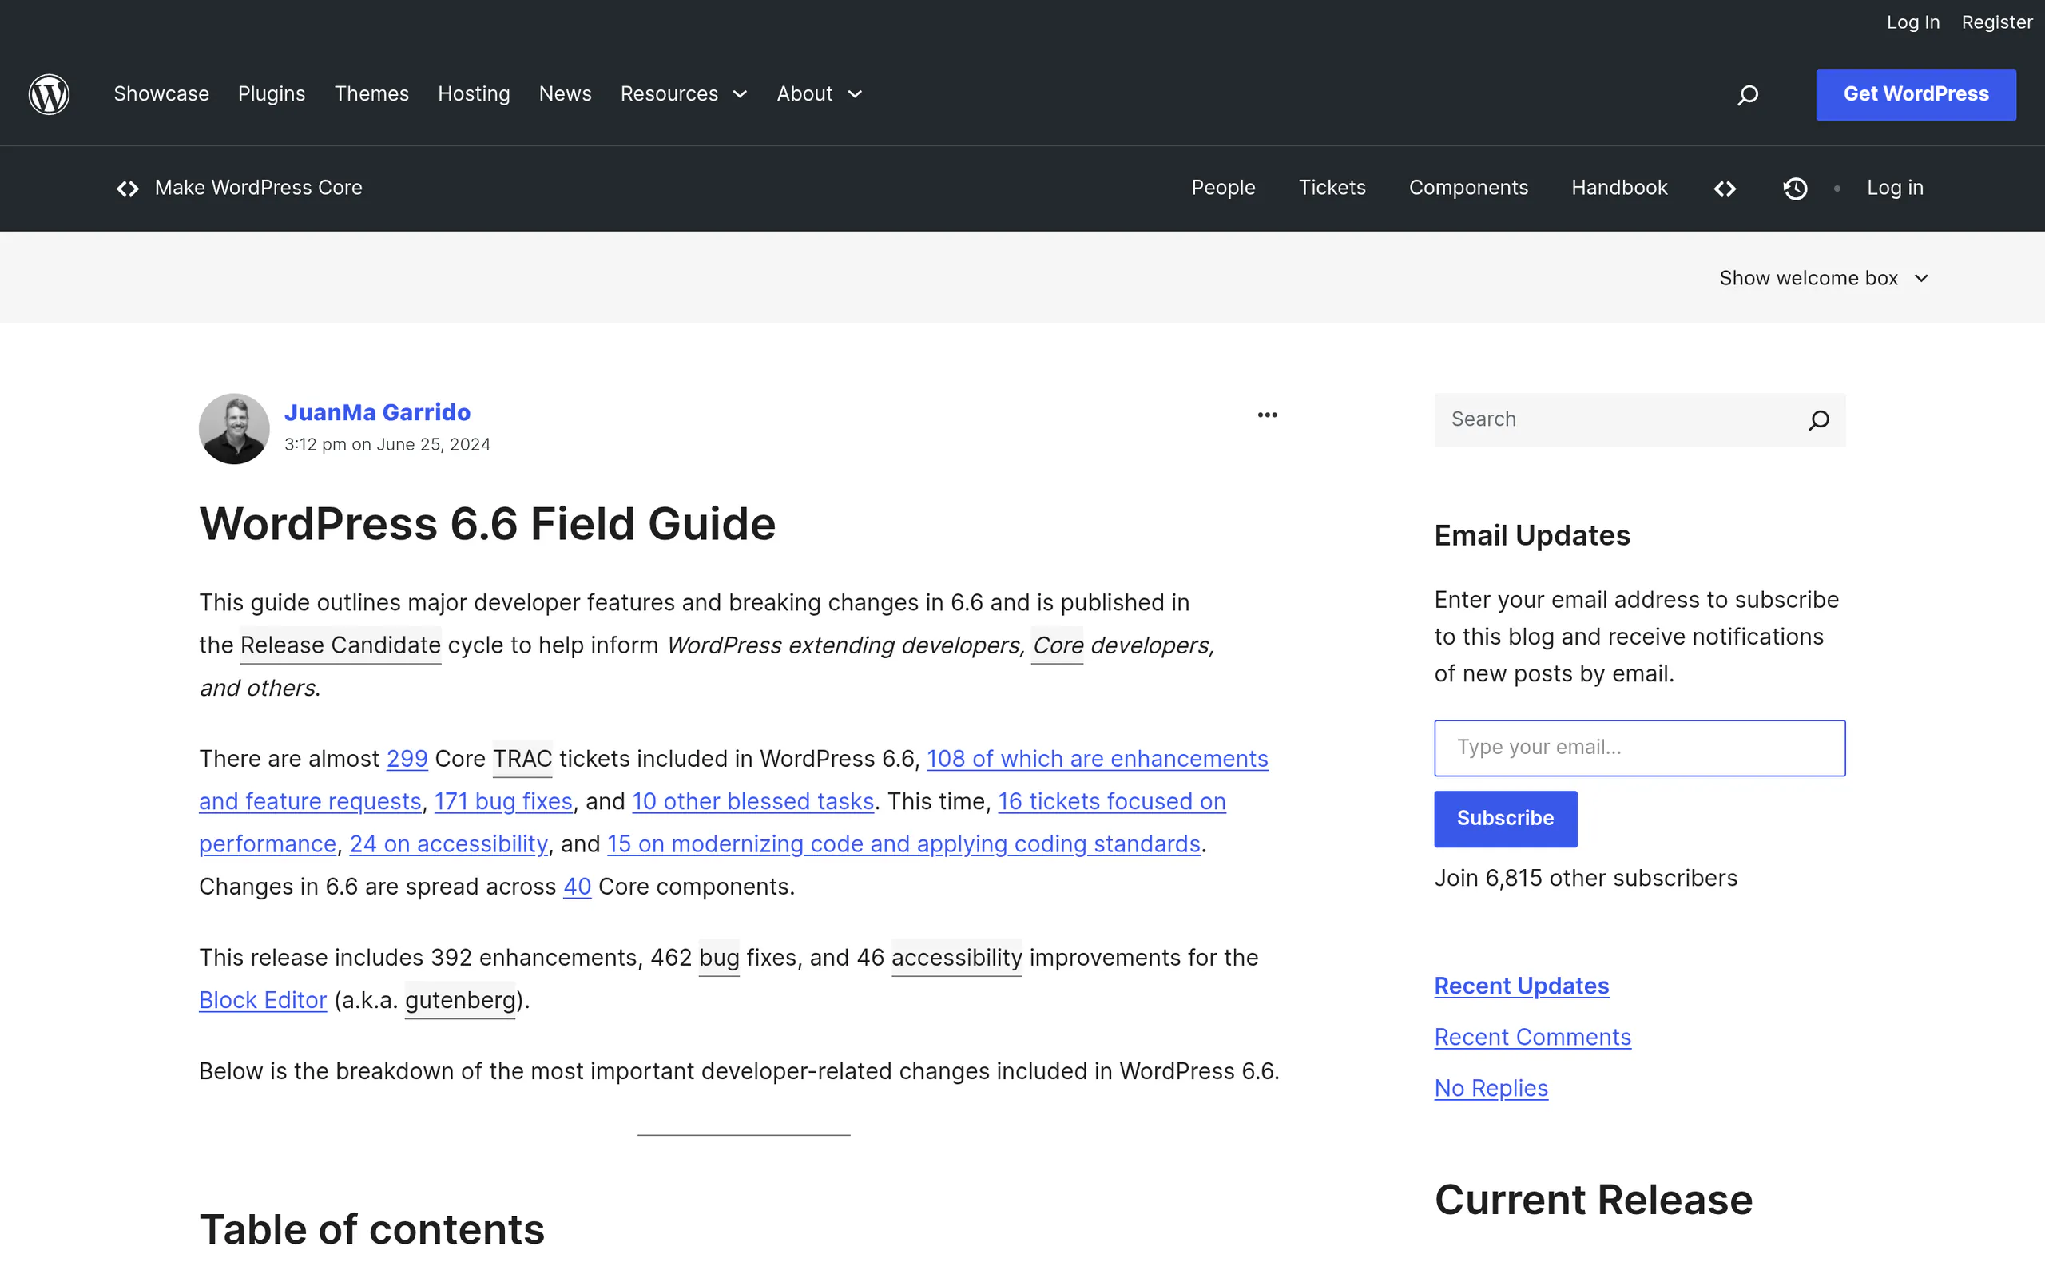Open Handbook in Make Core menu
Viewport: 2045px width, 1278px height.
coord(1619,188)
